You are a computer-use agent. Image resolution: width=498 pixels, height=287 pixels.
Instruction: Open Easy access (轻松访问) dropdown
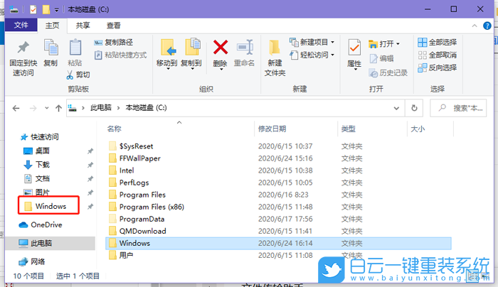[x=312, y=55]
